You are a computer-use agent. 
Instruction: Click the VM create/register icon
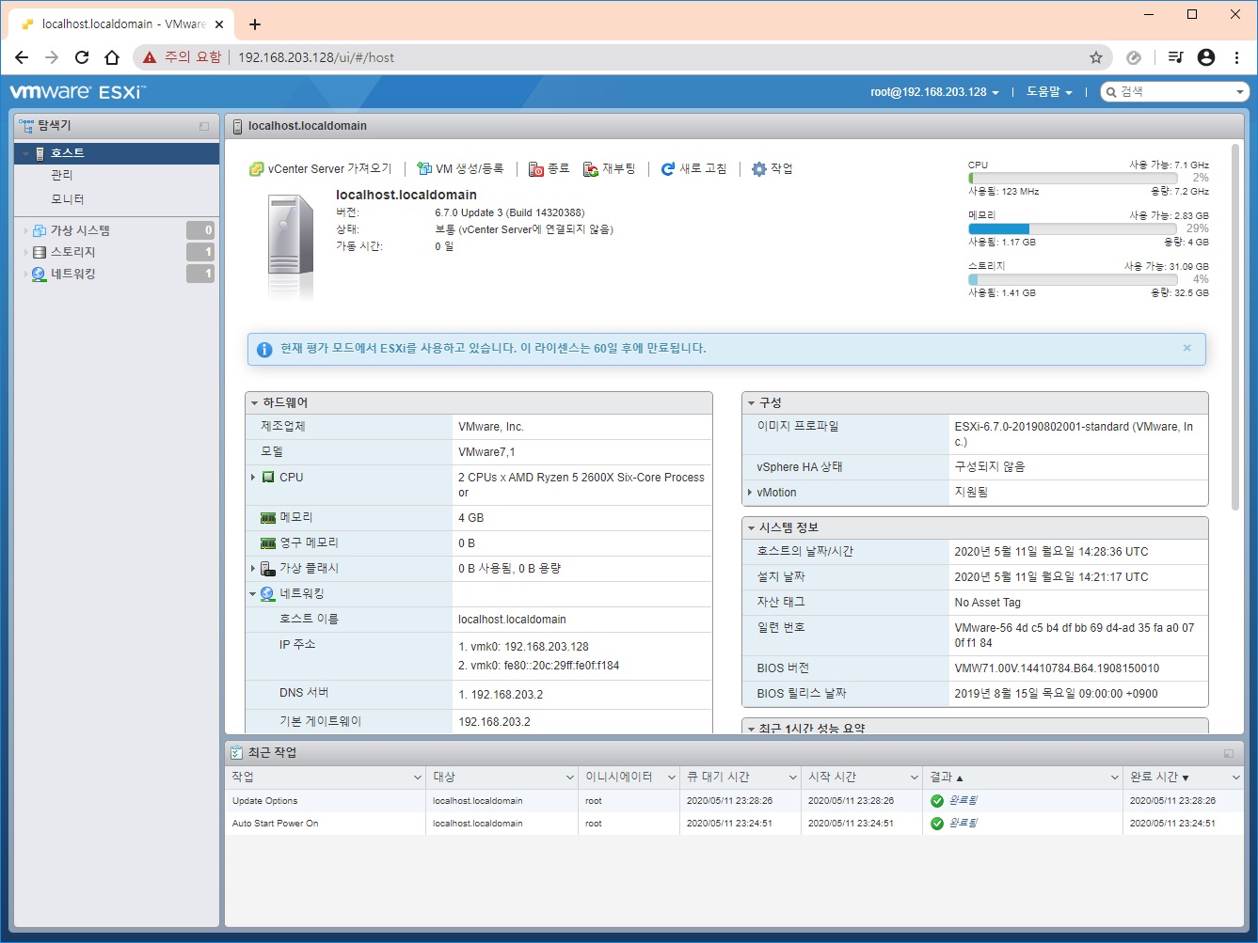tap(424, 169)
